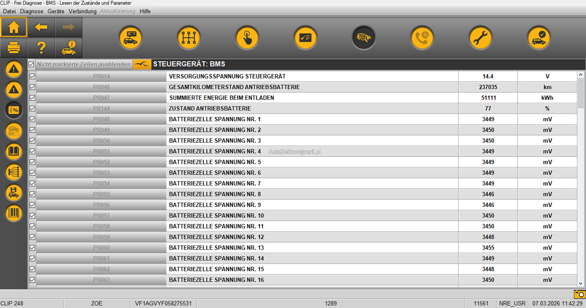Open the Verbindung menu

tap(82, 11)
